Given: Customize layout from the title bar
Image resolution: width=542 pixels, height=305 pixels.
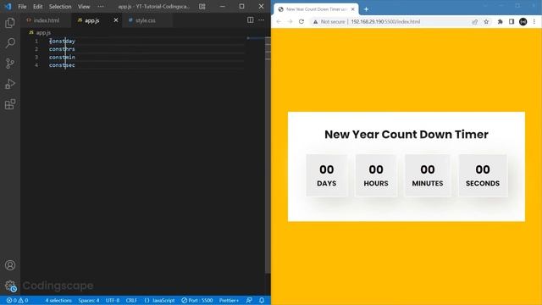Looking at the screenshot, I should [x=202, y=6].
